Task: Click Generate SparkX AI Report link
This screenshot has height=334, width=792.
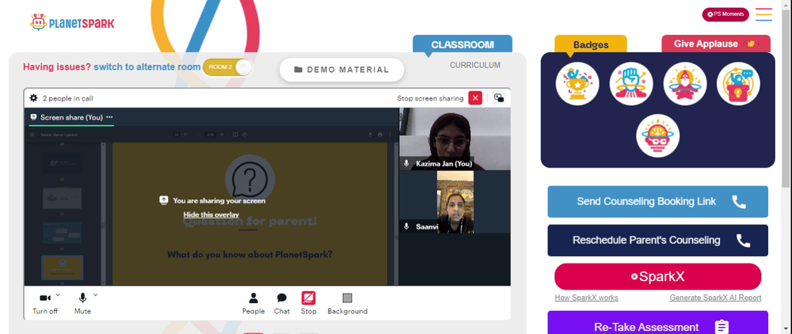Action: point(715,298)
